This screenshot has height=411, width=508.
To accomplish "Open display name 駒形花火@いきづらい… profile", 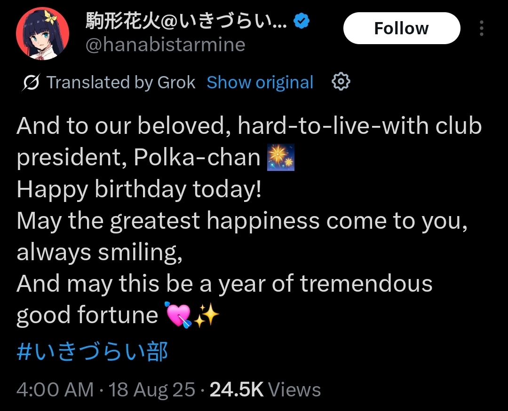I will (186, 21).
